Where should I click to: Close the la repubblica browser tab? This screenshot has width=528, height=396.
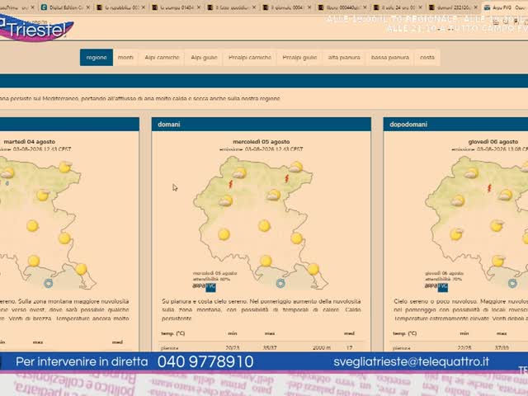144,7
